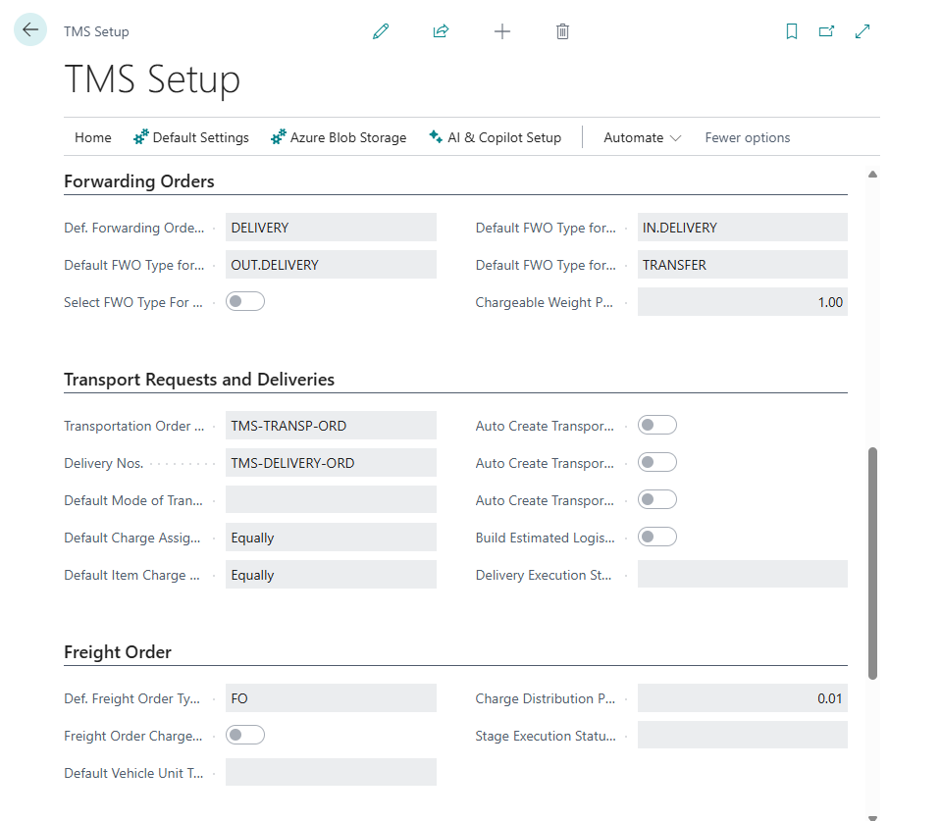The height and width of the screenshot is (821, 941).
Task: Click the pencil edit icon
Action: pyautogui.click(x=381, y=31)
